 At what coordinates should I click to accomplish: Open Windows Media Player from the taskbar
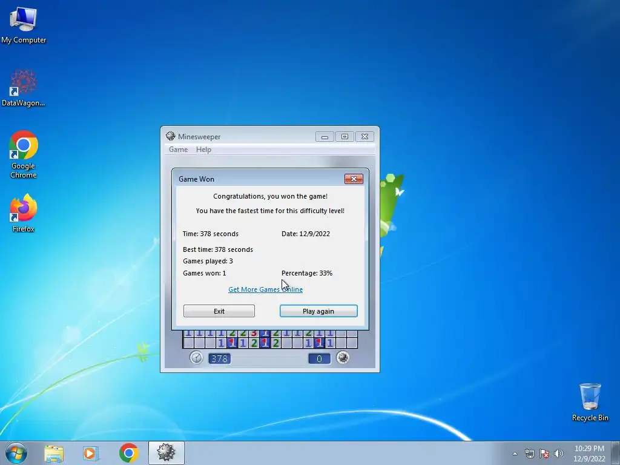tap(91, 453)
